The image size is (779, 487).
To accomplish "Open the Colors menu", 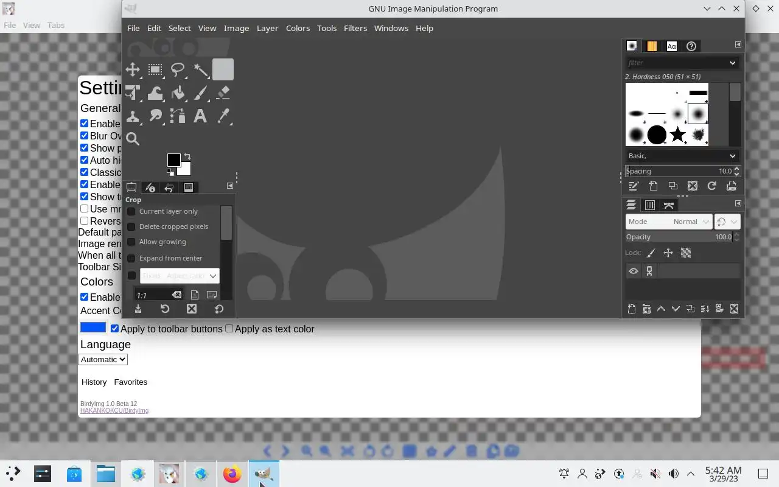I will point(298,28).
